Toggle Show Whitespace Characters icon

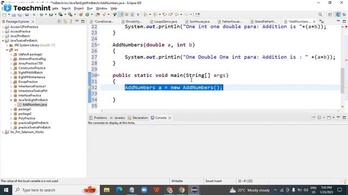click(x=138, y=15)
